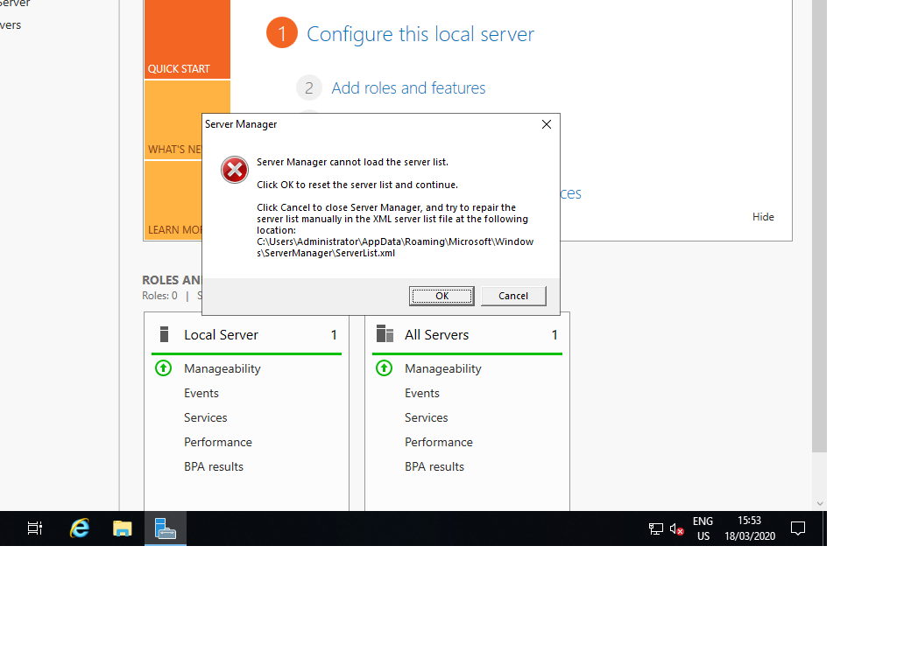Click the Server Manager taskbar icon
Viewport: 897px width, 672px height.
[166, 528]
